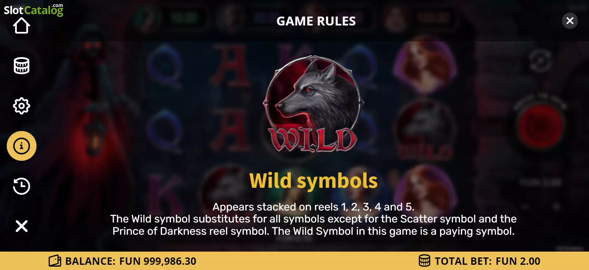Open the settings gear icon
This screenshot has height=270, width=589.
pos(21,106)
